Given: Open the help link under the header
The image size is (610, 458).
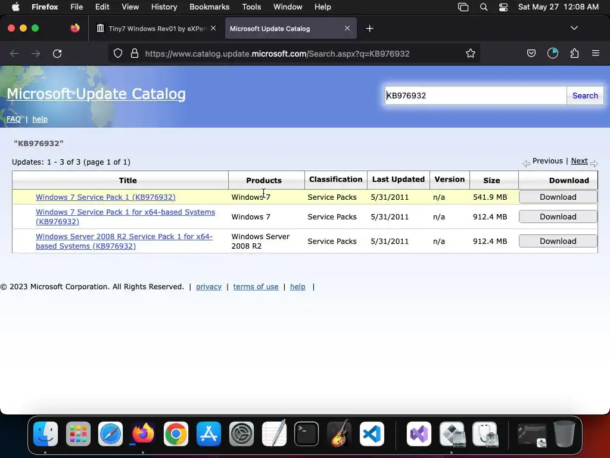Looking at the screenshot, I should point(40,119).
